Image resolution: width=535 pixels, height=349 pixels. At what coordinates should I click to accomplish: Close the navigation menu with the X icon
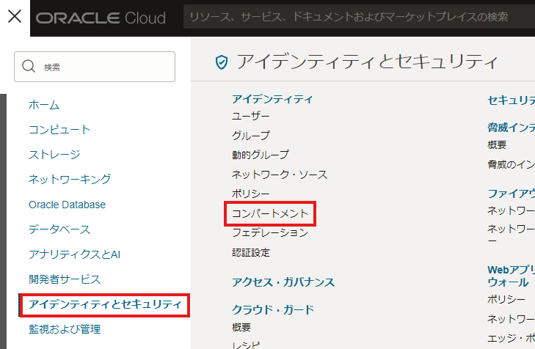click(x=15, y=16)
